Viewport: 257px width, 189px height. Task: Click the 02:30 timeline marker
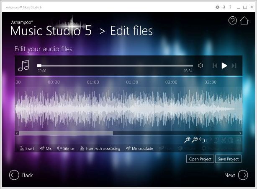211,82
